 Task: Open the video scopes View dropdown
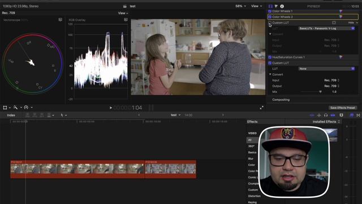[x=123, y=13]
